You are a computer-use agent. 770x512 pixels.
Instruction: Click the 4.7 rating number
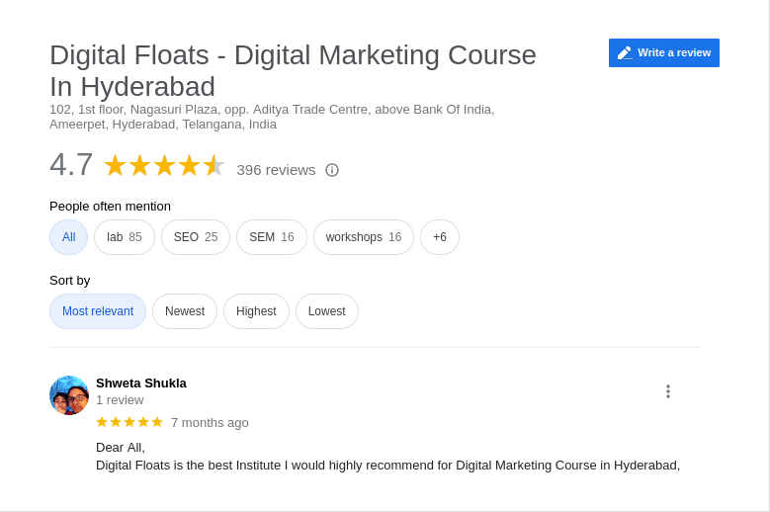[71, 164]
